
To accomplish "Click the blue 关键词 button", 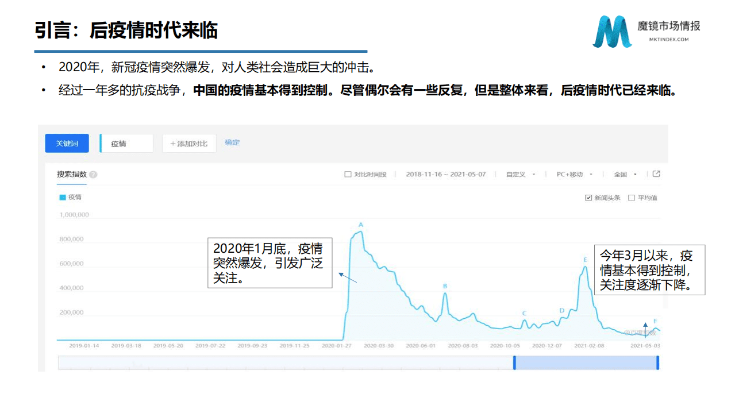I will [67, 144].
